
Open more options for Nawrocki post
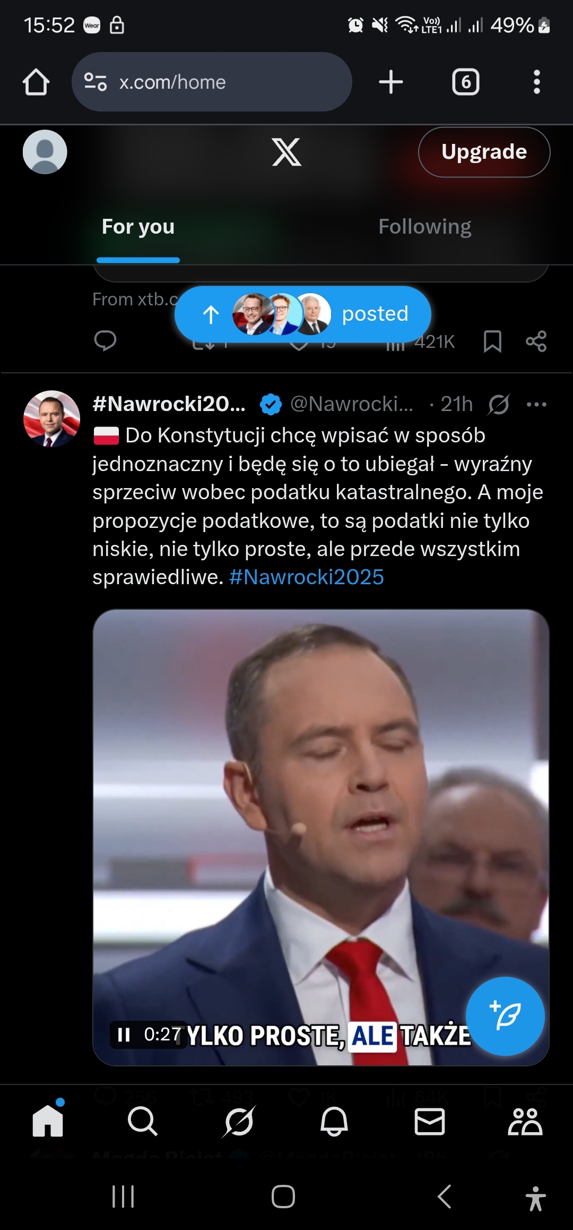point(536,405)
